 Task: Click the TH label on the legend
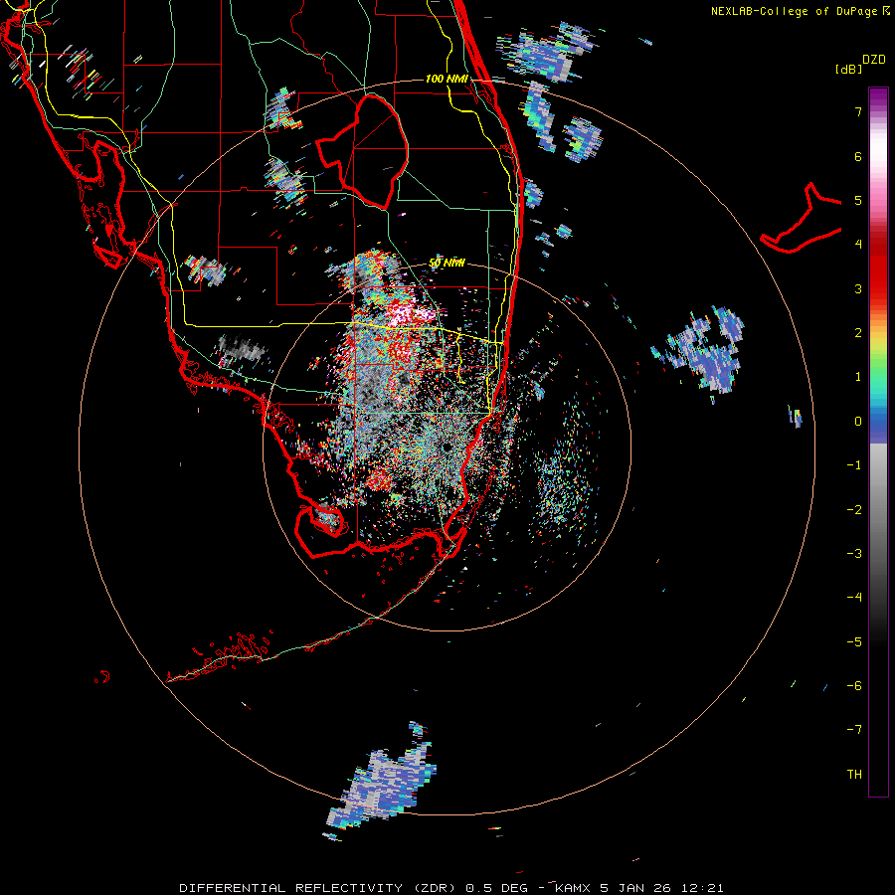pyautogui.click(x=854, y=775)
